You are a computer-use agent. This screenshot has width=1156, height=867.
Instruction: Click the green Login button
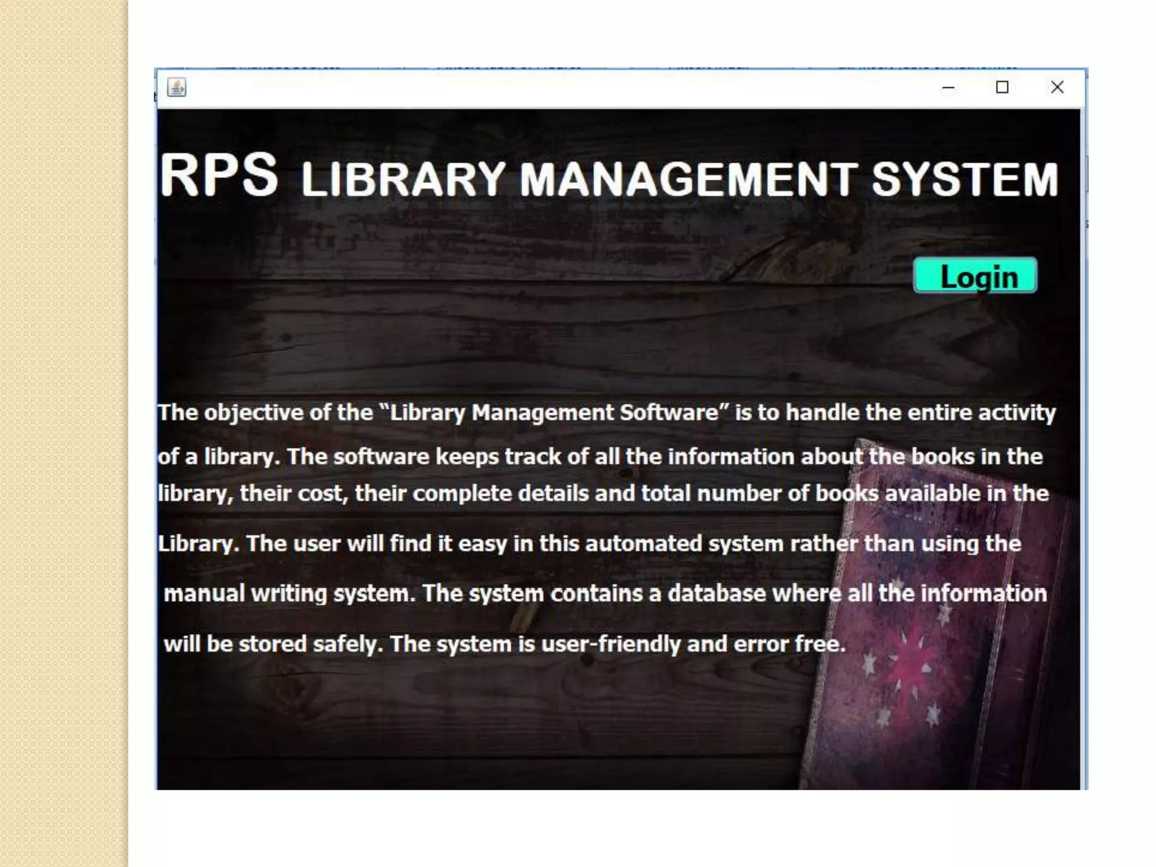[x=975, y=275]
